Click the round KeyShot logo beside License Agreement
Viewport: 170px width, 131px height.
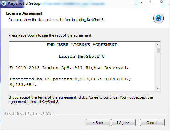(x=159, y=18)
